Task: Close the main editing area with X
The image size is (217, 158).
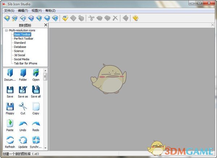Action: tap(213, 25)
